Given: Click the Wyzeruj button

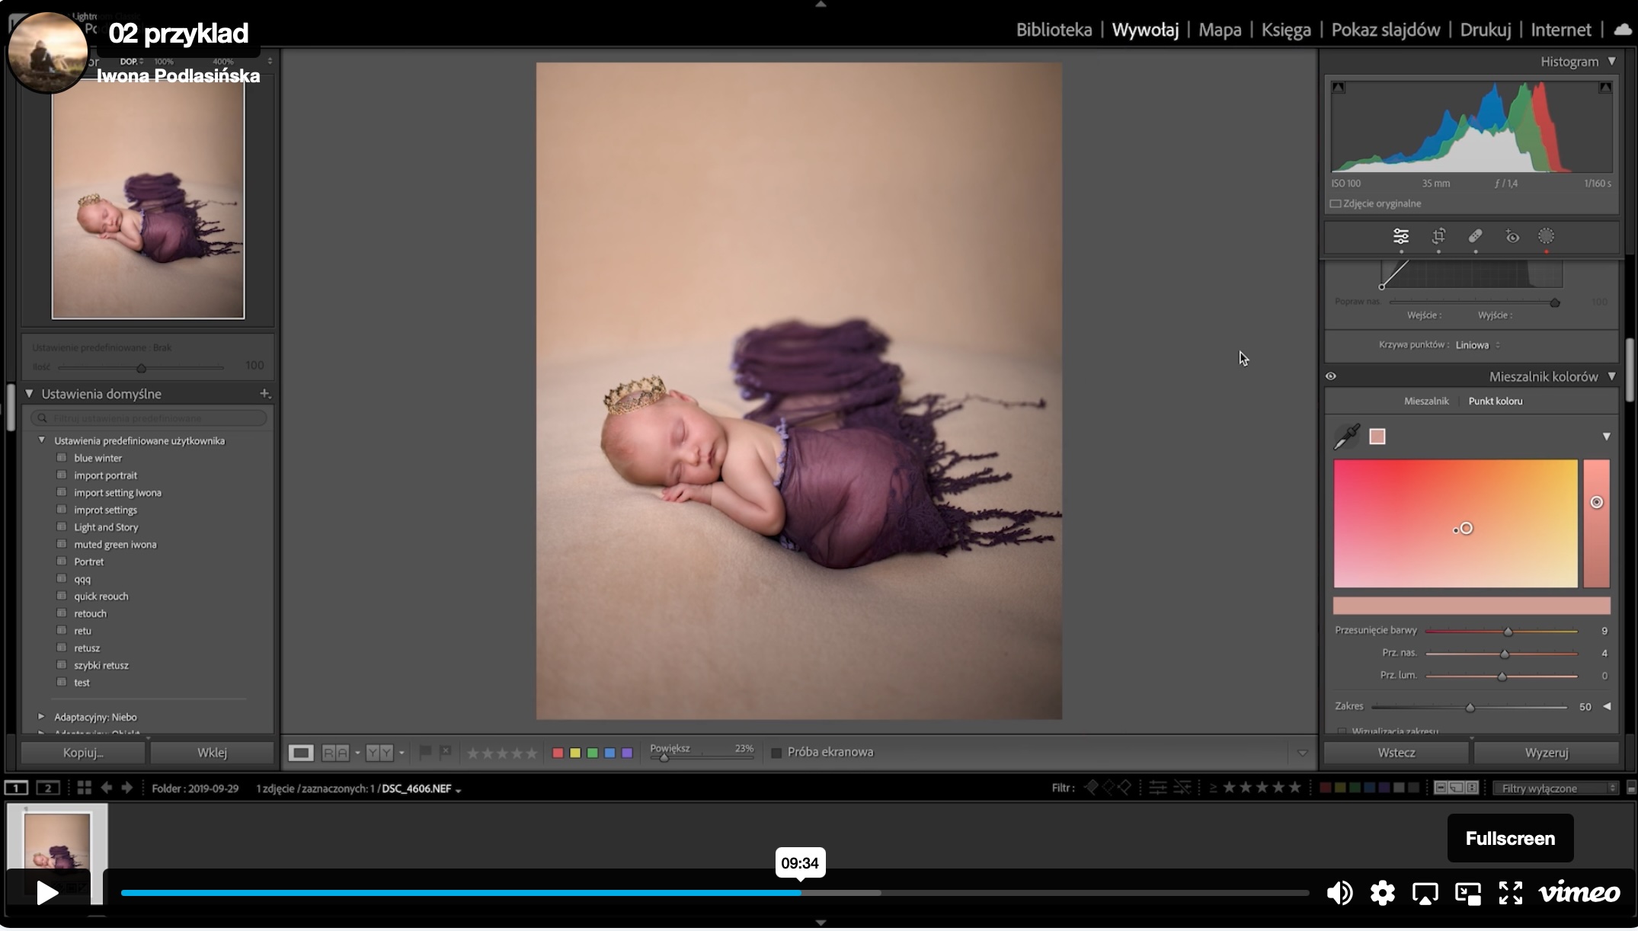Looking at the screenshot, I should (x=1546, y=753).
